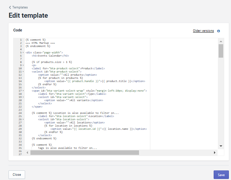Fold the paragraph block at line 9
The image size is (231, 180).
click(23, 65)
